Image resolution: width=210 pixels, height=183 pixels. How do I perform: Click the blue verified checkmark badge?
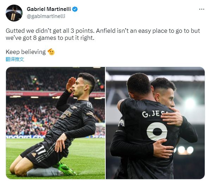(75, 9)
